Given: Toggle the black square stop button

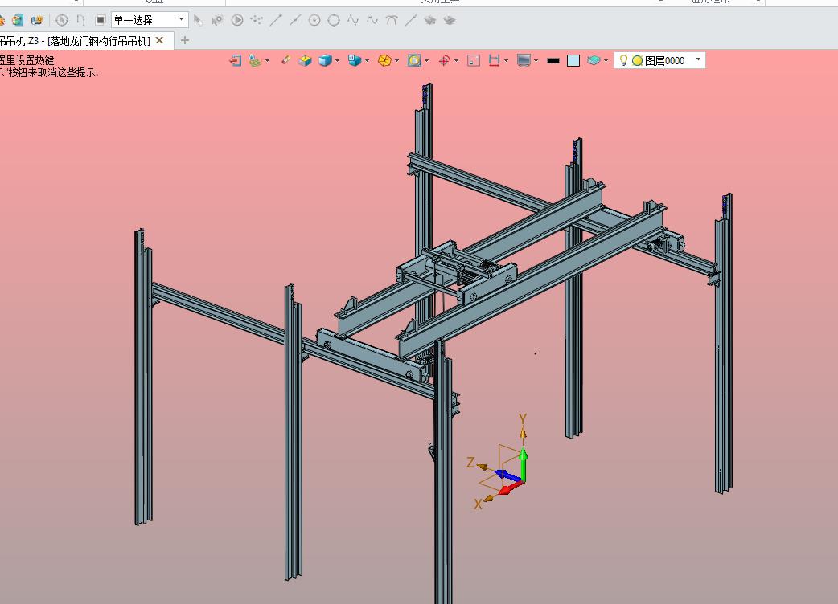Looking at the screenshot, I should coord(100,20).
